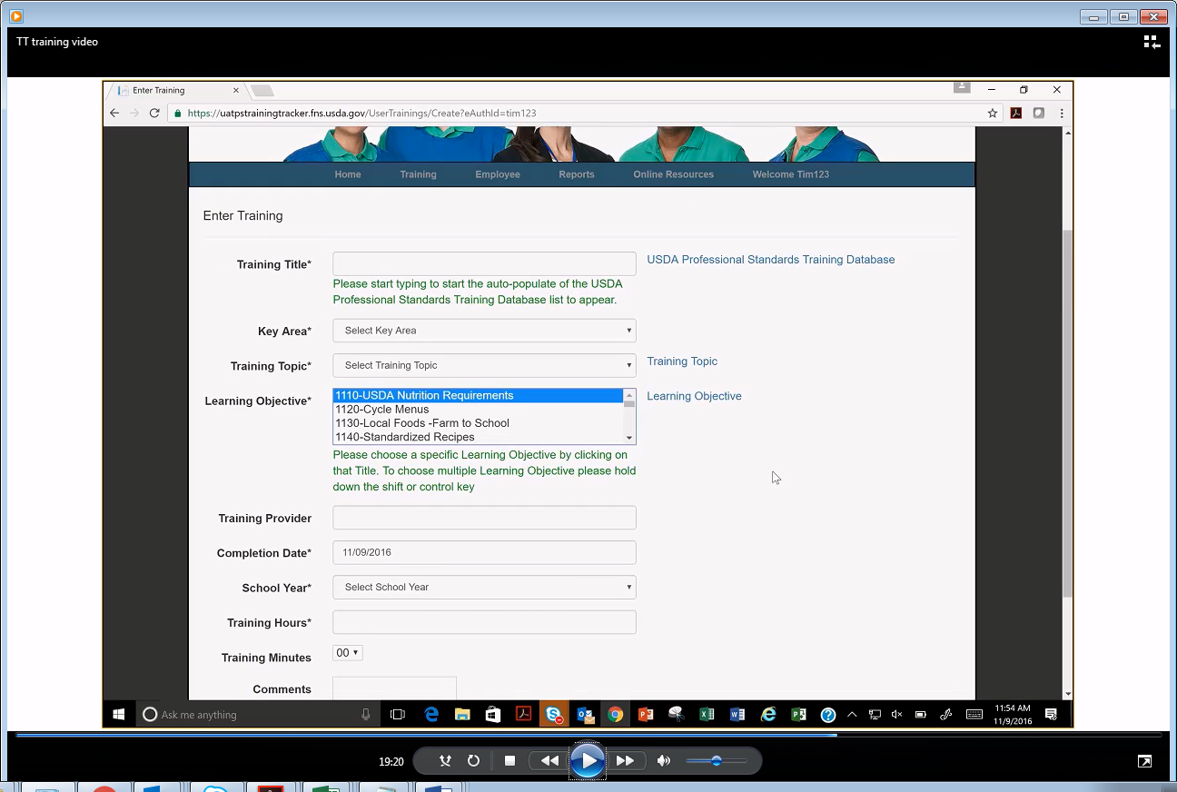1177x792 pixels.
Task: Switch to Google Chrome on the taskbar
Action: (616, 715)
